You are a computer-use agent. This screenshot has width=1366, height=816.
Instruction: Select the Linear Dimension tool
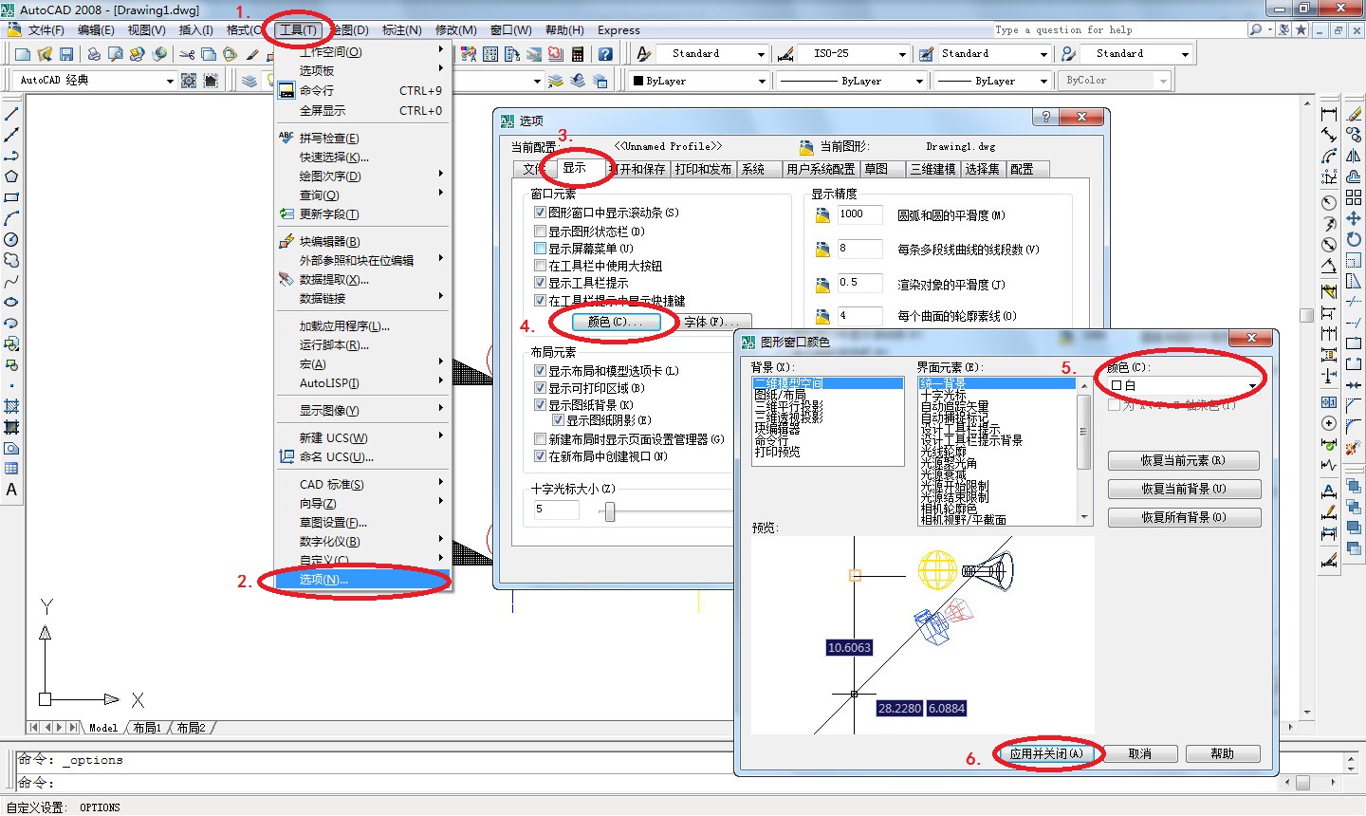[1329, 114]
